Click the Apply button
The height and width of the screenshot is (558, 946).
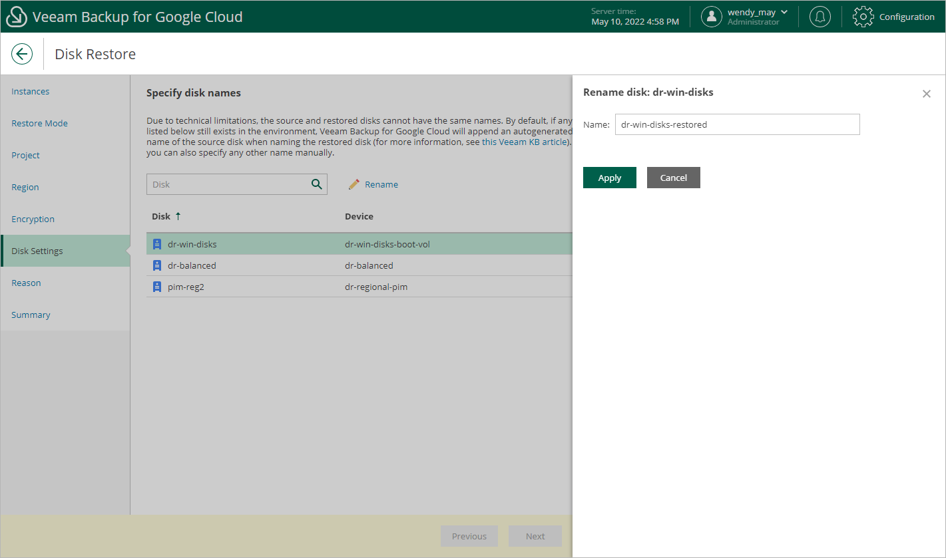click(610, 178)
